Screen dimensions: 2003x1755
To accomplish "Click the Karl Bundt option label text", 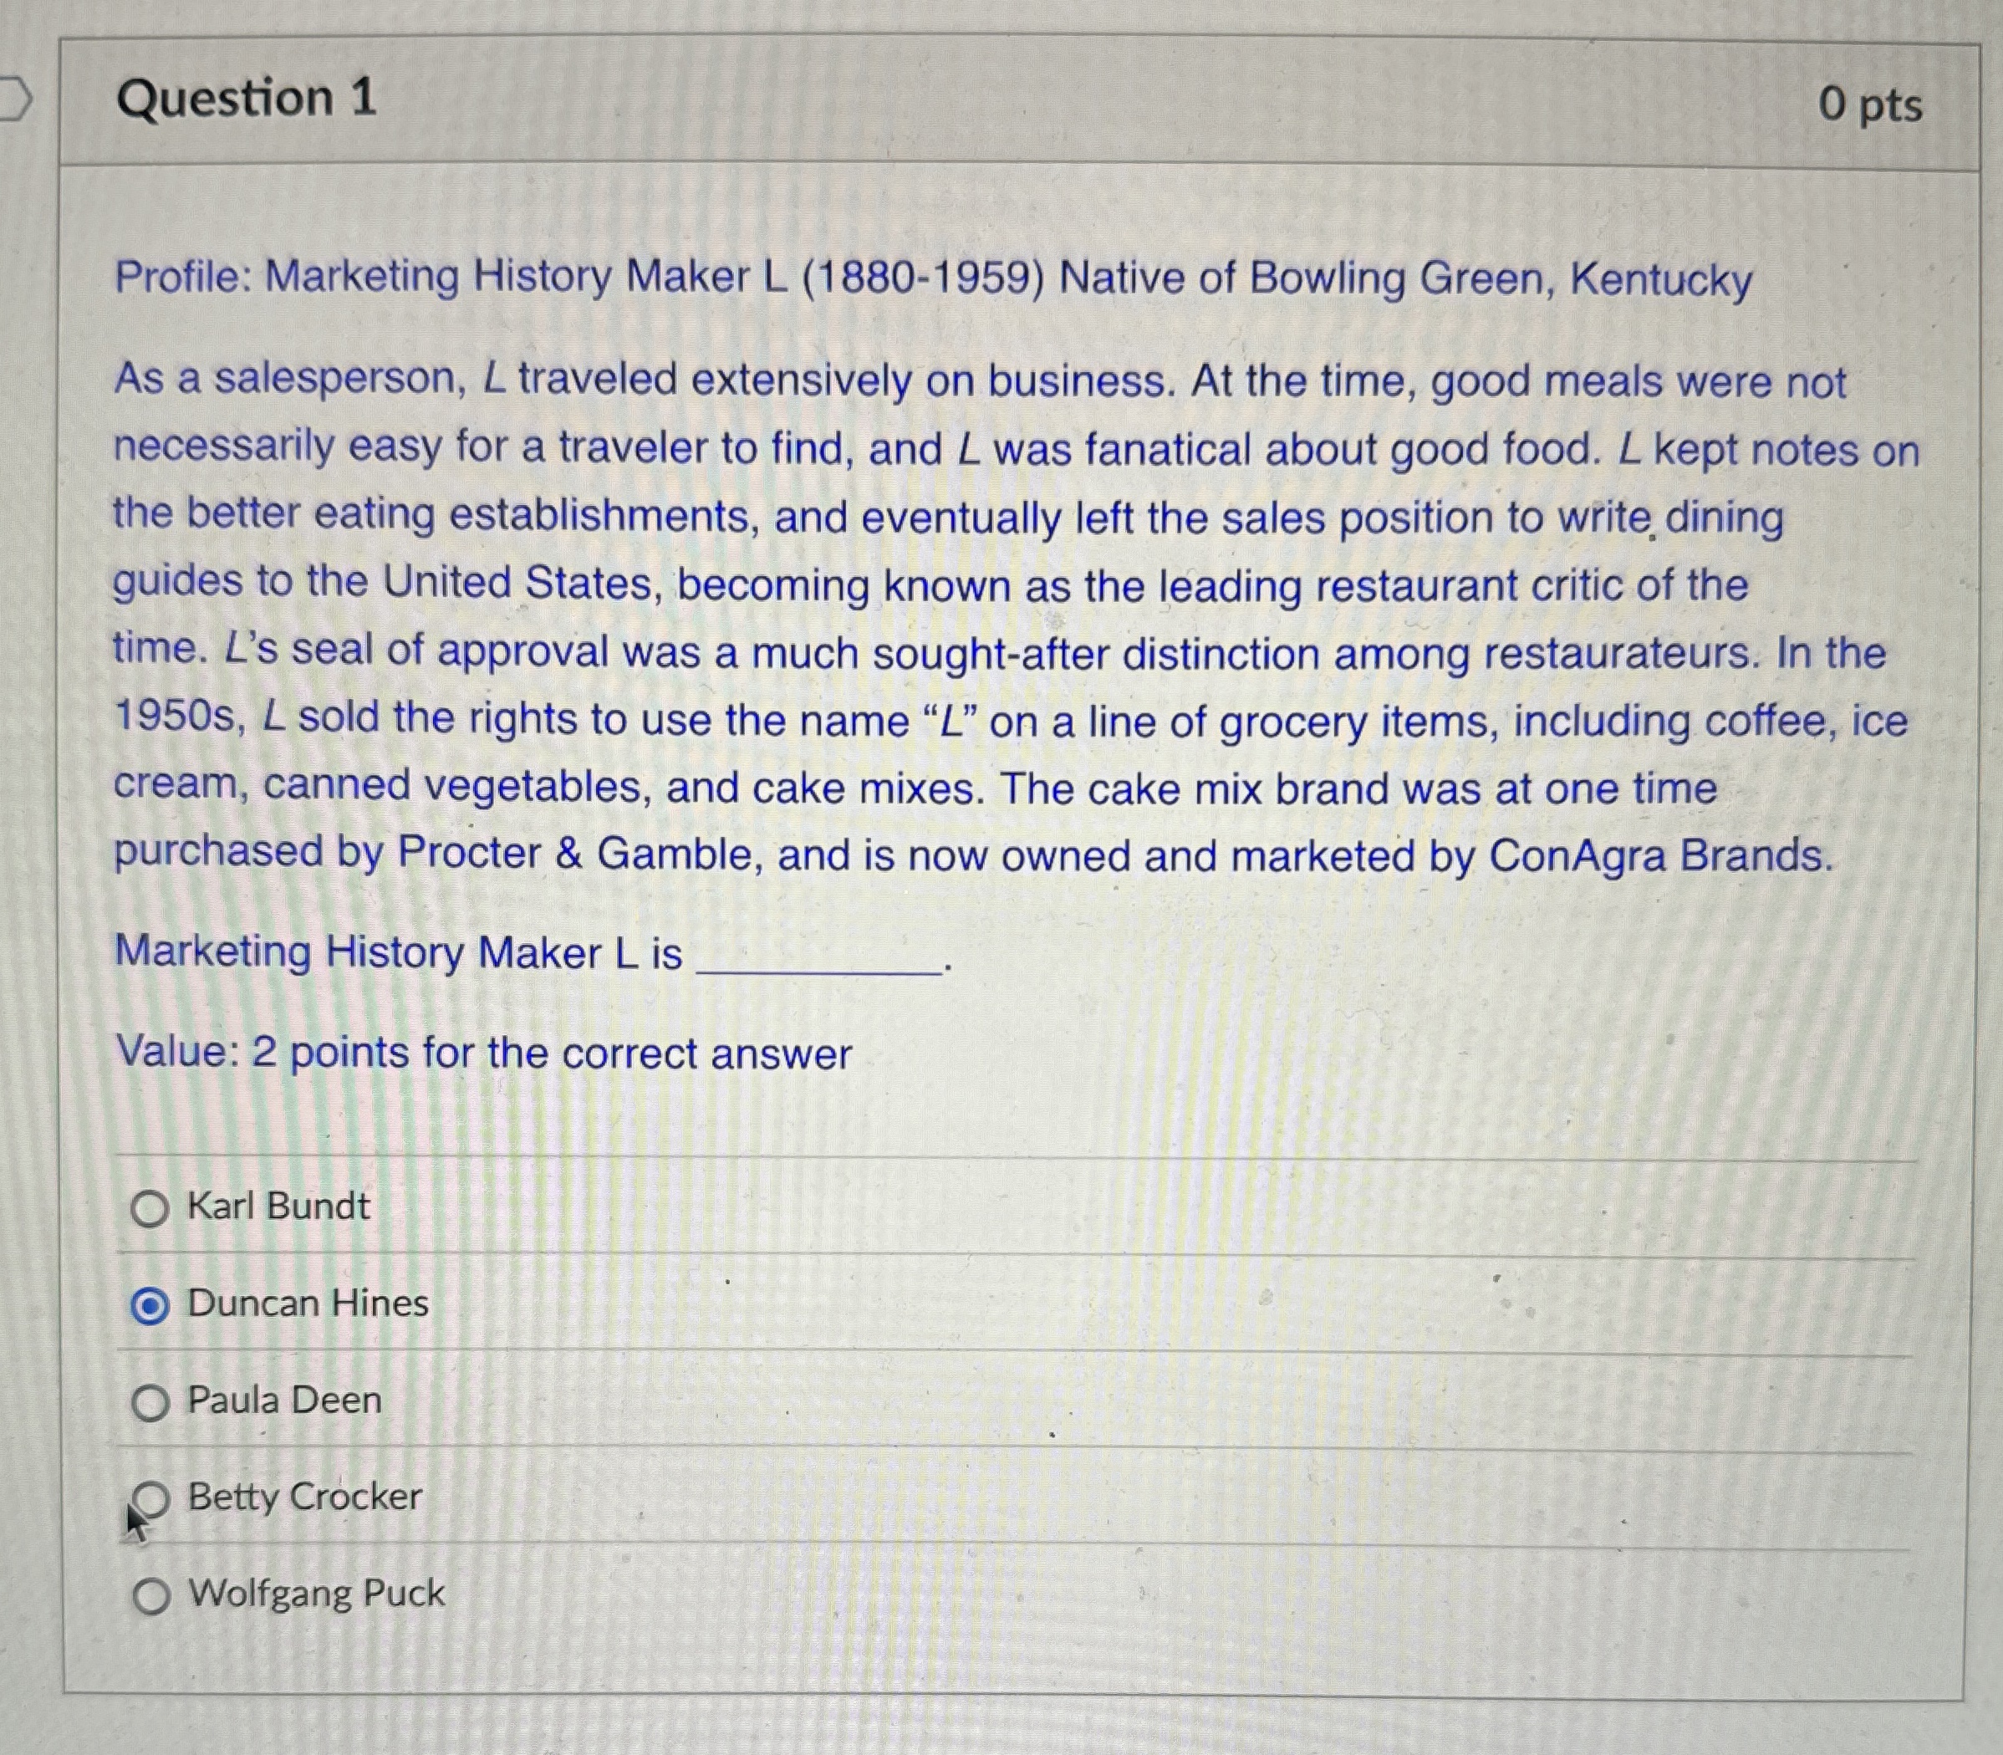I will pyautogui.click(x=279, y=1208).
